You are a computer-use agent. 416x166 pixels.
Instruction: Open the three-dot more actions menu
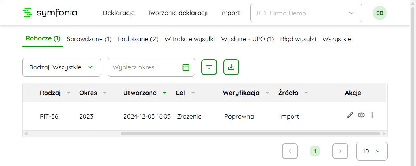pyautogui.click(x=372, y=115)
